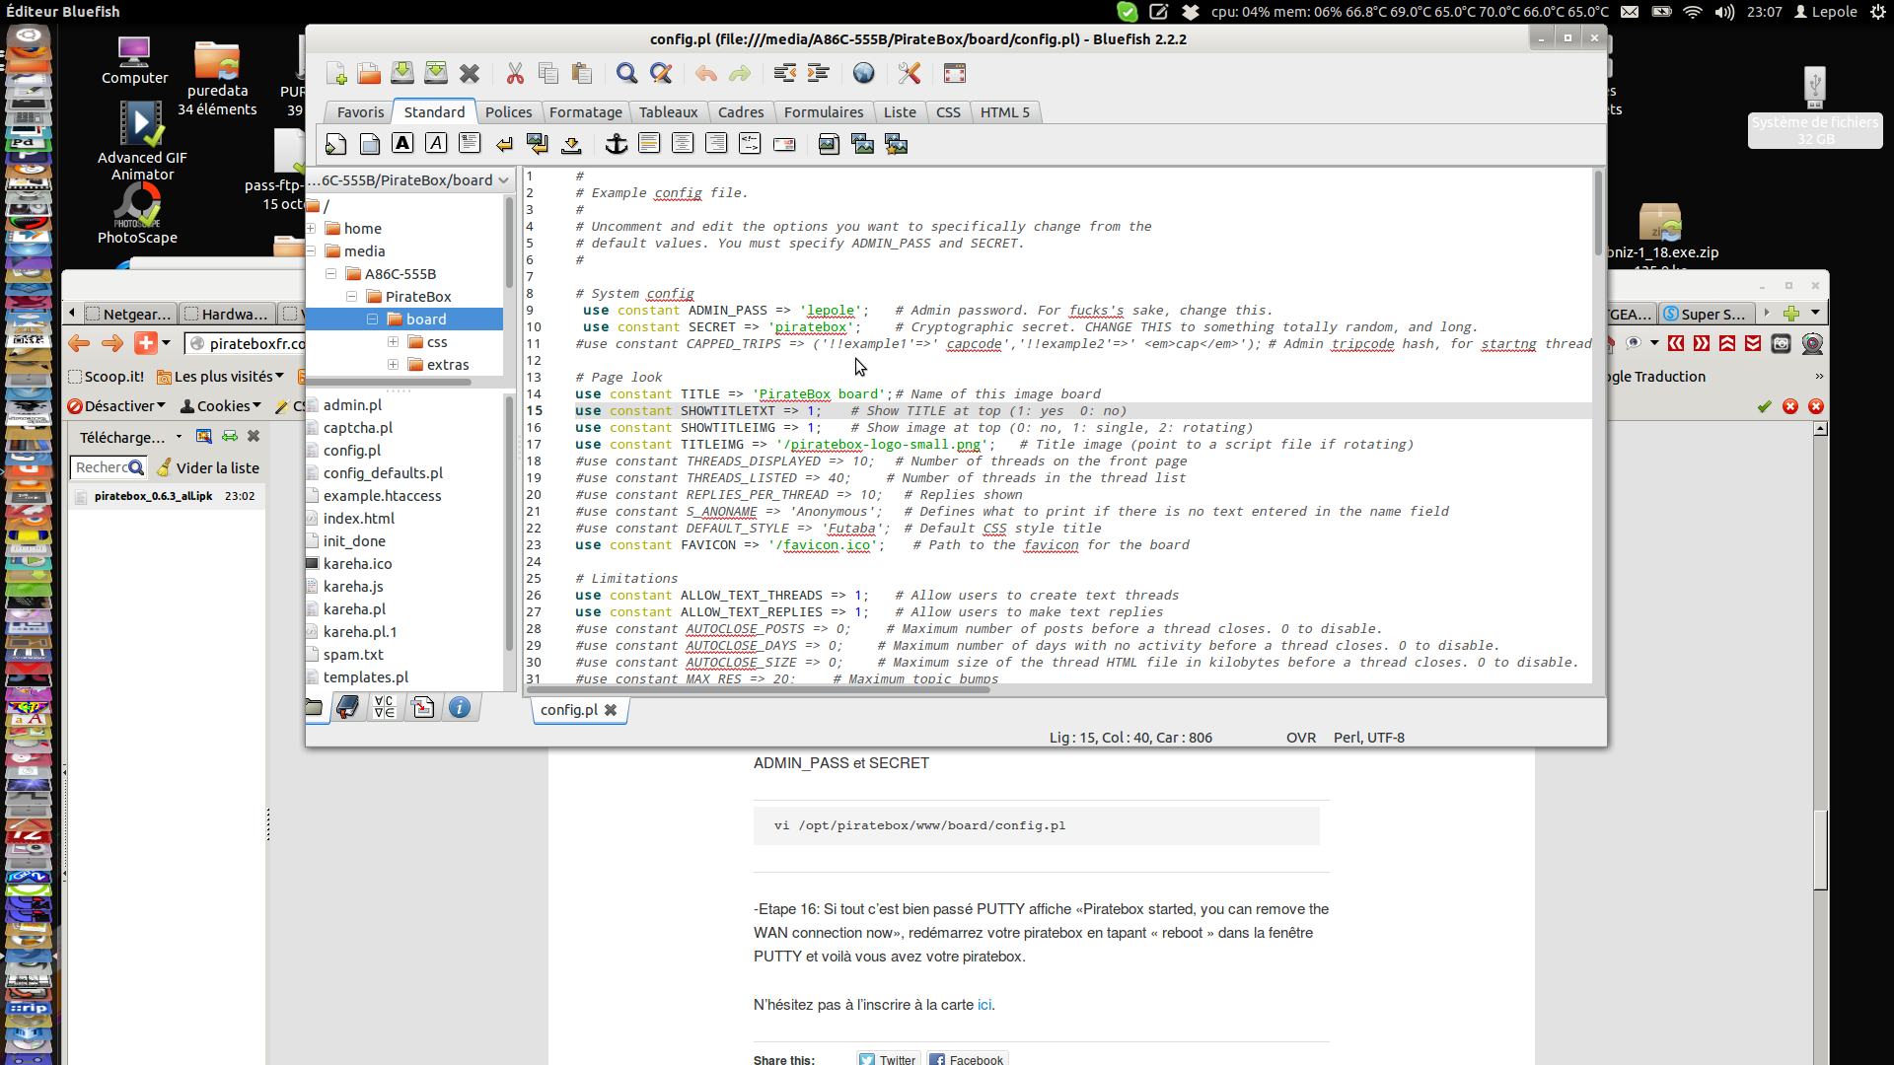1894x1065 pixels.
Task: Click the Insert HTML comment icon
Action: (x=750, y=144)
